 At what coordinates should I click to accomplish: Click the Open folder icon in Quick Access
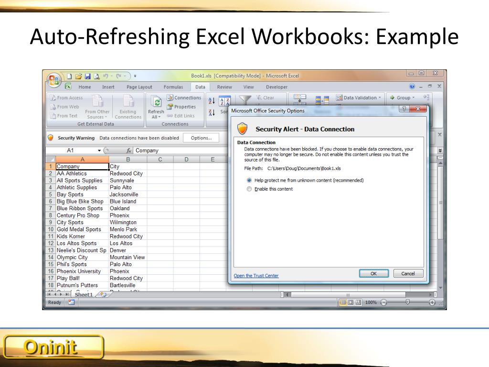coord(79,76)
